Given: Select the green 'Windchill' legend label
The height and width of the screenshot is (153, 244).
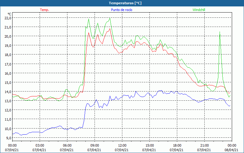Looking at the screenshot, I should [199, 10].
